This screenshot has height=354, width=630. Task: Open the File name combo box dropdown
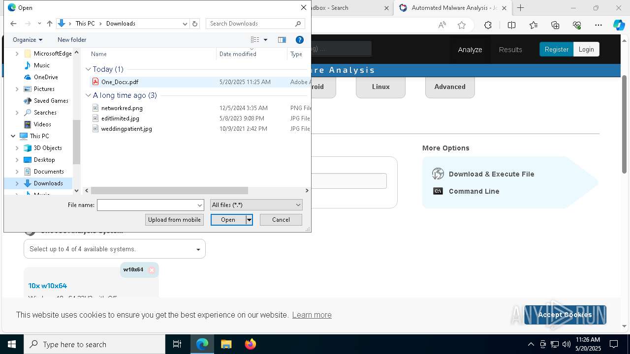pos(200,205)
